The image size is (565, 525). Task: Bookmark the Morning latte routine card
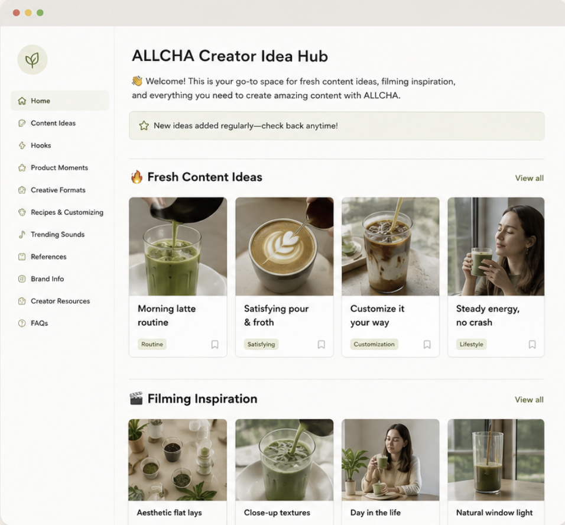point(215,344)
